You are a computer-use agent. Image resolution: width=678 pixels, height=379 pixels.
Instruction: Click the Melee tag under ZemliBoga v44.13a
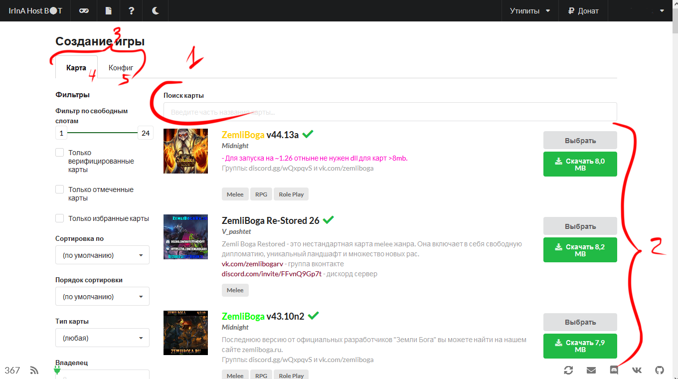pos(235,194)
